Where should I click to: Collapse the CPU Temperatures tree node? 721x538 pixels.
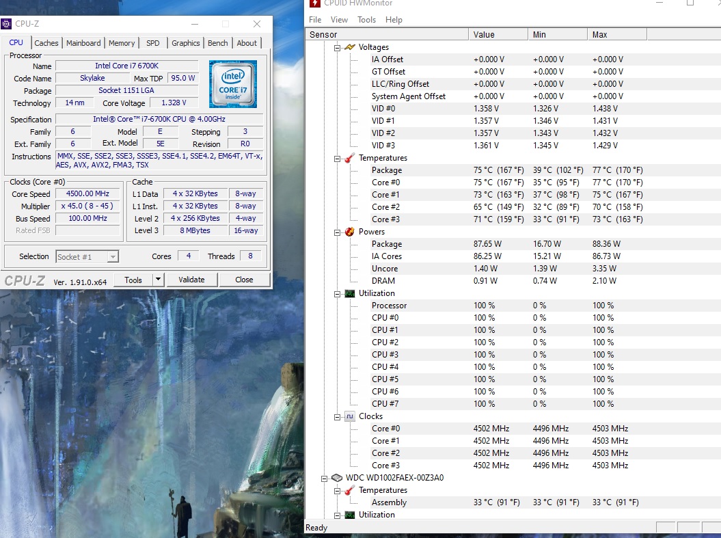coord(337,158)
